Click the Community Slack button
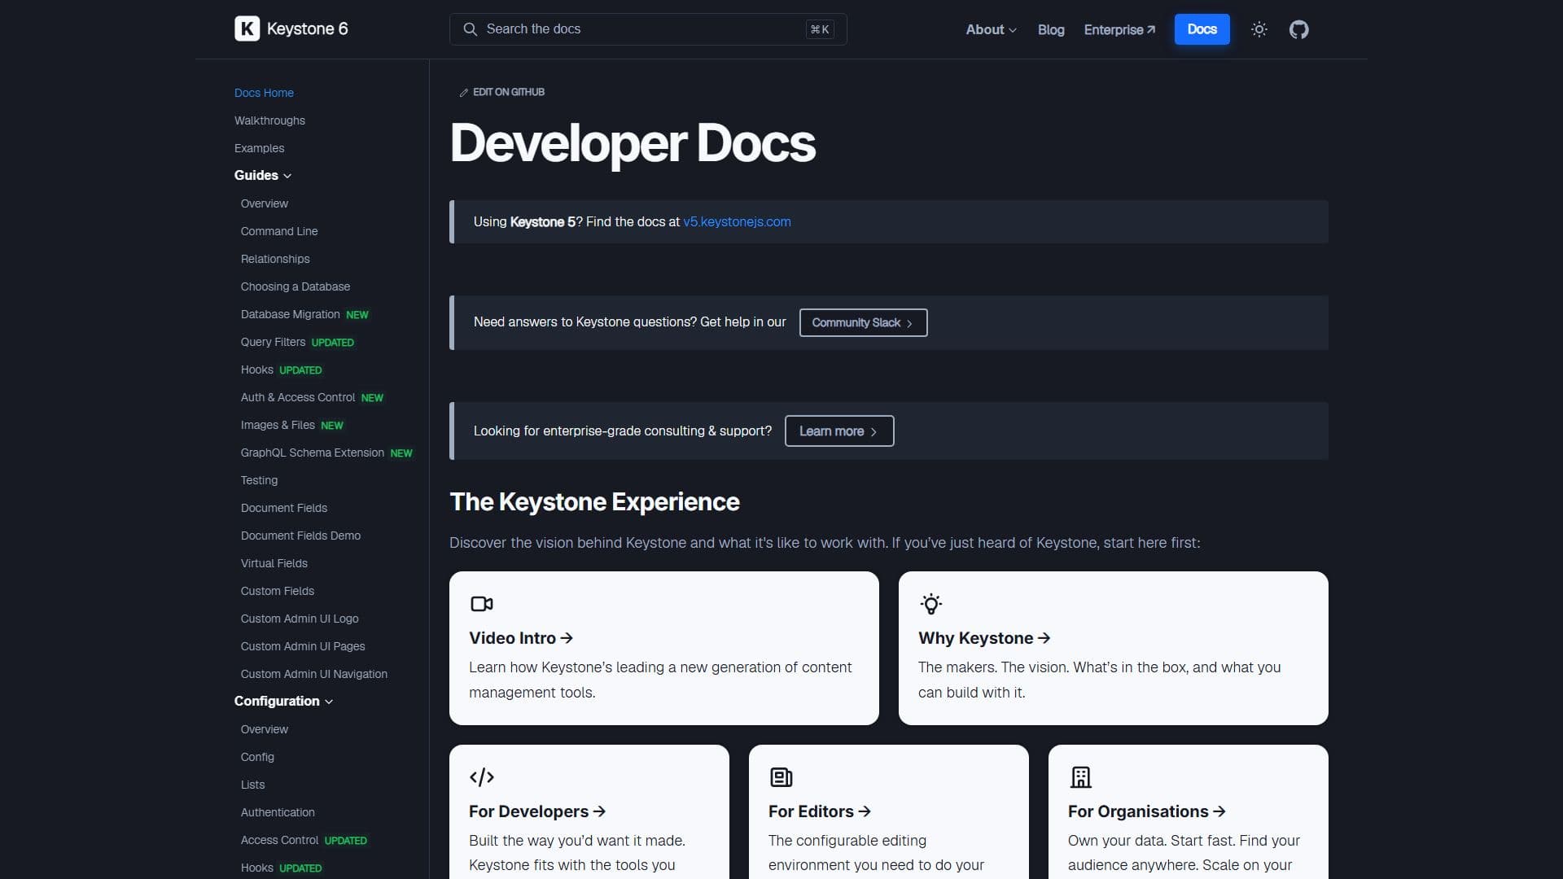The height and width of the screenshot is (879, 1563). [x=863, y=322]
